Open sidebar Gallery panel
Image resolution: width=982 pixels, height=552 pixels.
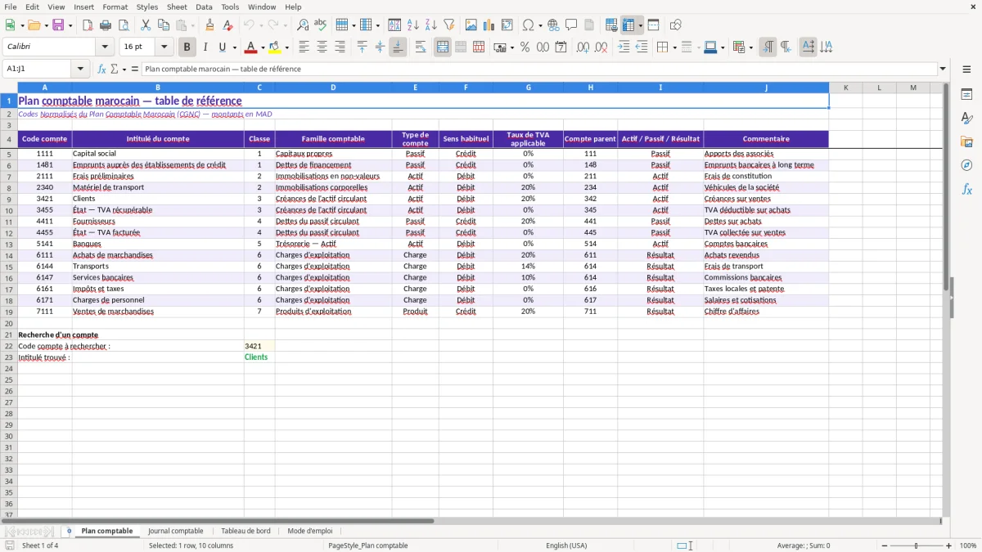(x=966, y=141)
